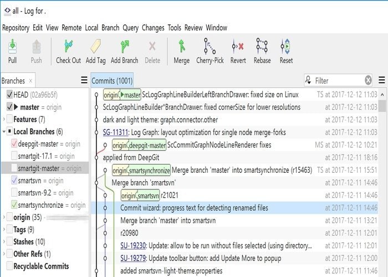Viewport: 388px width, 277px height.
Task: Collapse the Local Branches node
Action: (4, 131)
